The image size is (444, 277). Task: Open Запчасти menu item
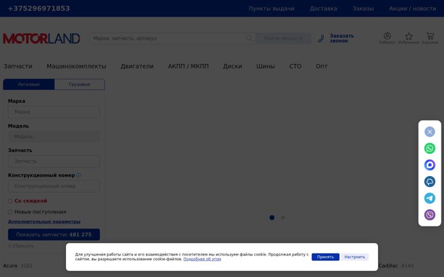18,66
